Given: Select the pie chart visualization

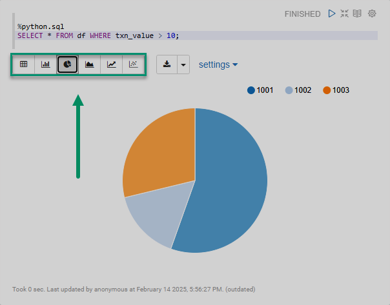Looking at the screenshot, I should 68,64.
